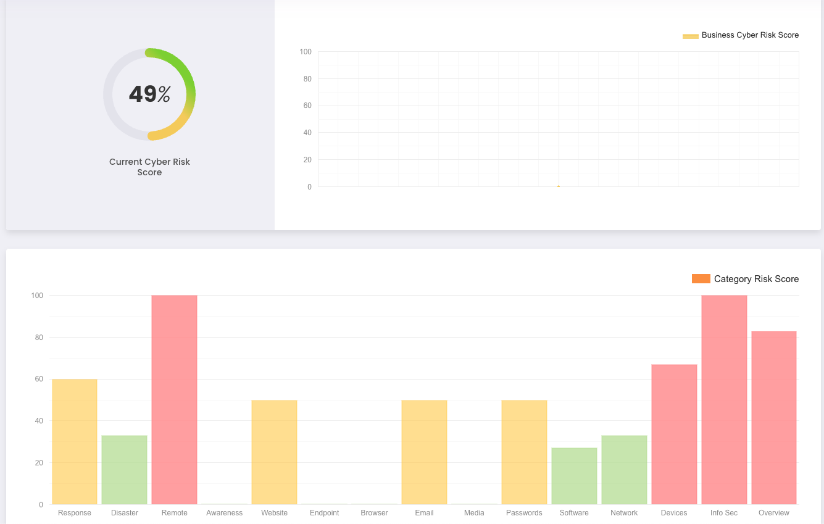The image size is (824, 524).
Task: Click the Browser axis label
Action: click(x=375, y=513)
